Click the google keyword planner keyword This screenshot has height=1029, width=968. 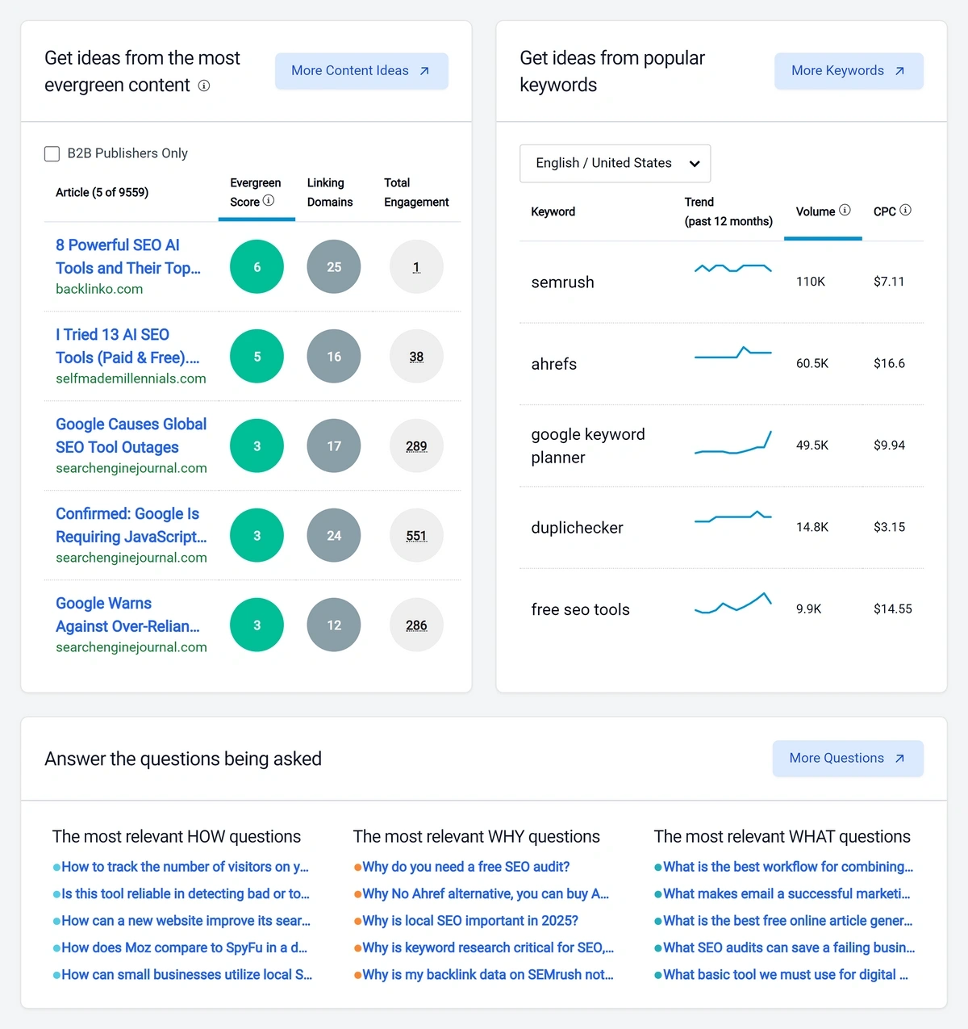tap(588, 446)
